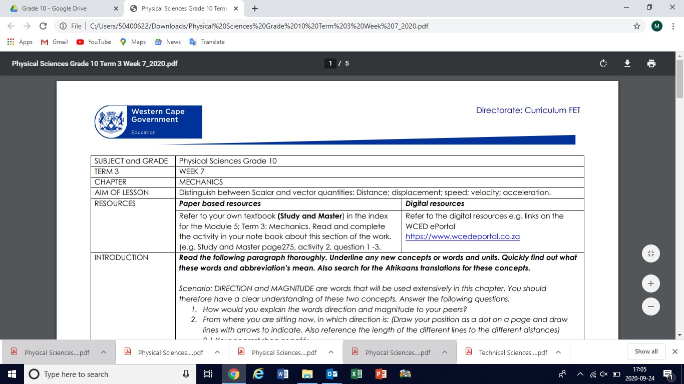Open the wcedeportal.co.za link
Screen dimensions: 684x384
pyautogui.click(x=462, y=236)
